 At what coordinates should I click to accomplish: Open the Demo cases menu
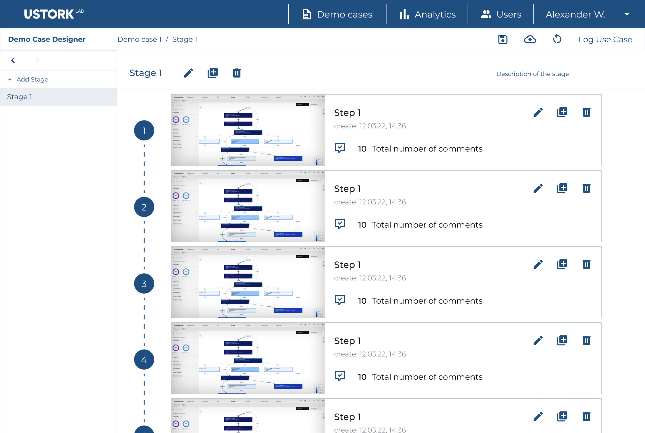click(x=337, y=14)
